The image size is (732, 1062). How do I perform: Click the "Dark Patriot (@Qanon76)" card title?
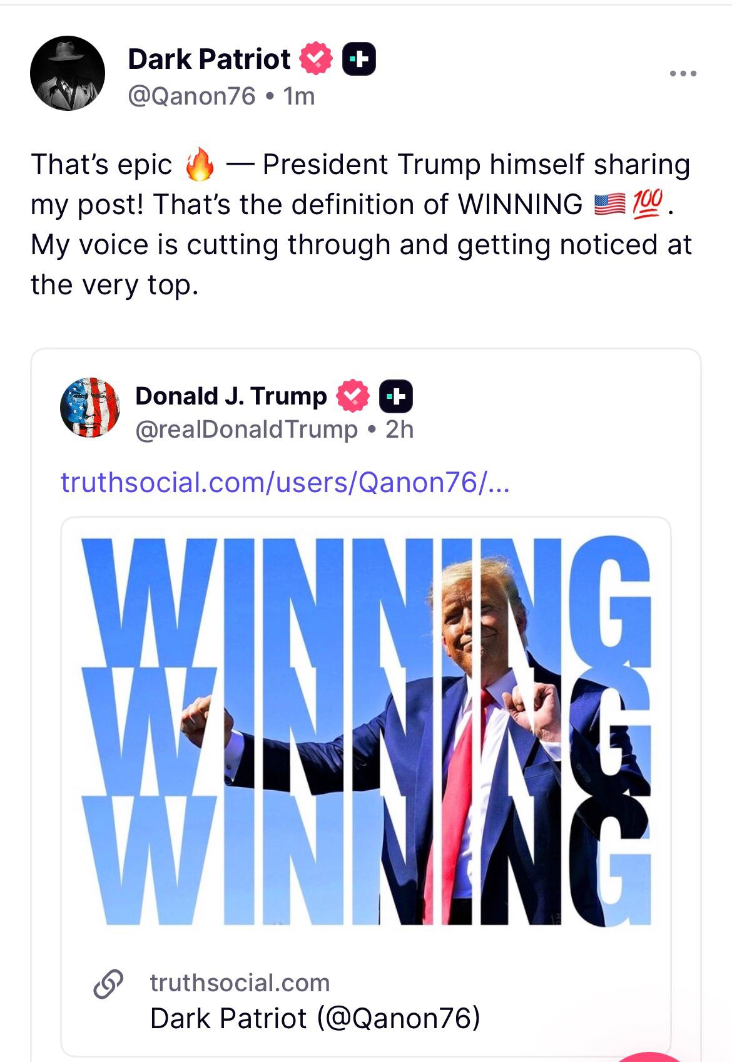[315, 1018]
